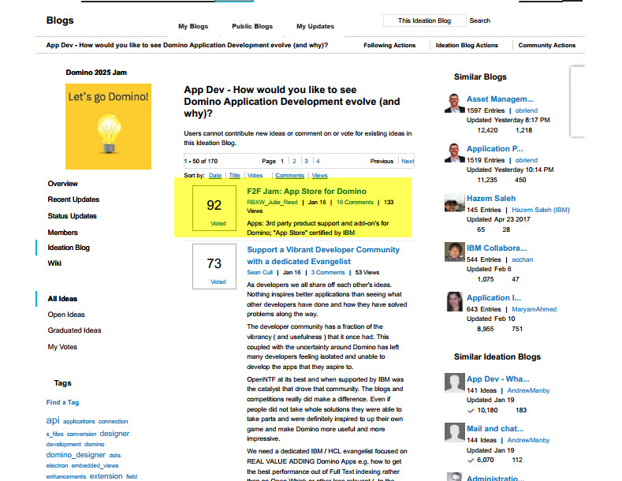622x481 pixels.
Task: View the 3 Comments link
Action: [328, 273]
